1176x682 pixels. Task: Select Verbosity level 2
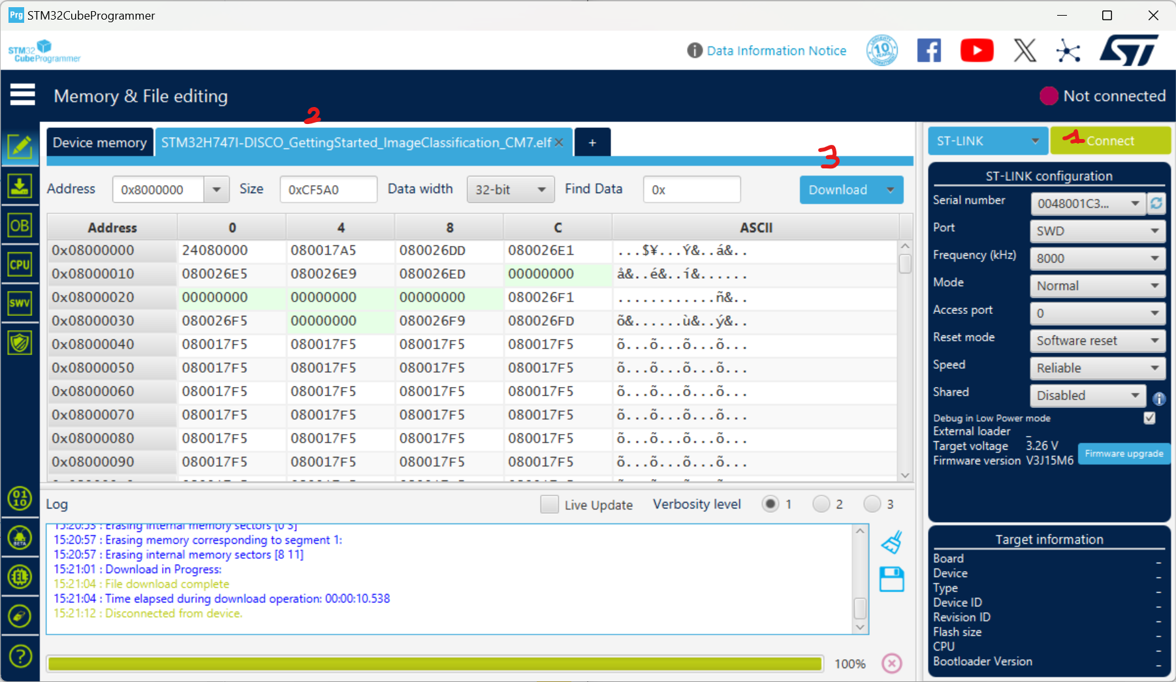(x=821, y=504)
